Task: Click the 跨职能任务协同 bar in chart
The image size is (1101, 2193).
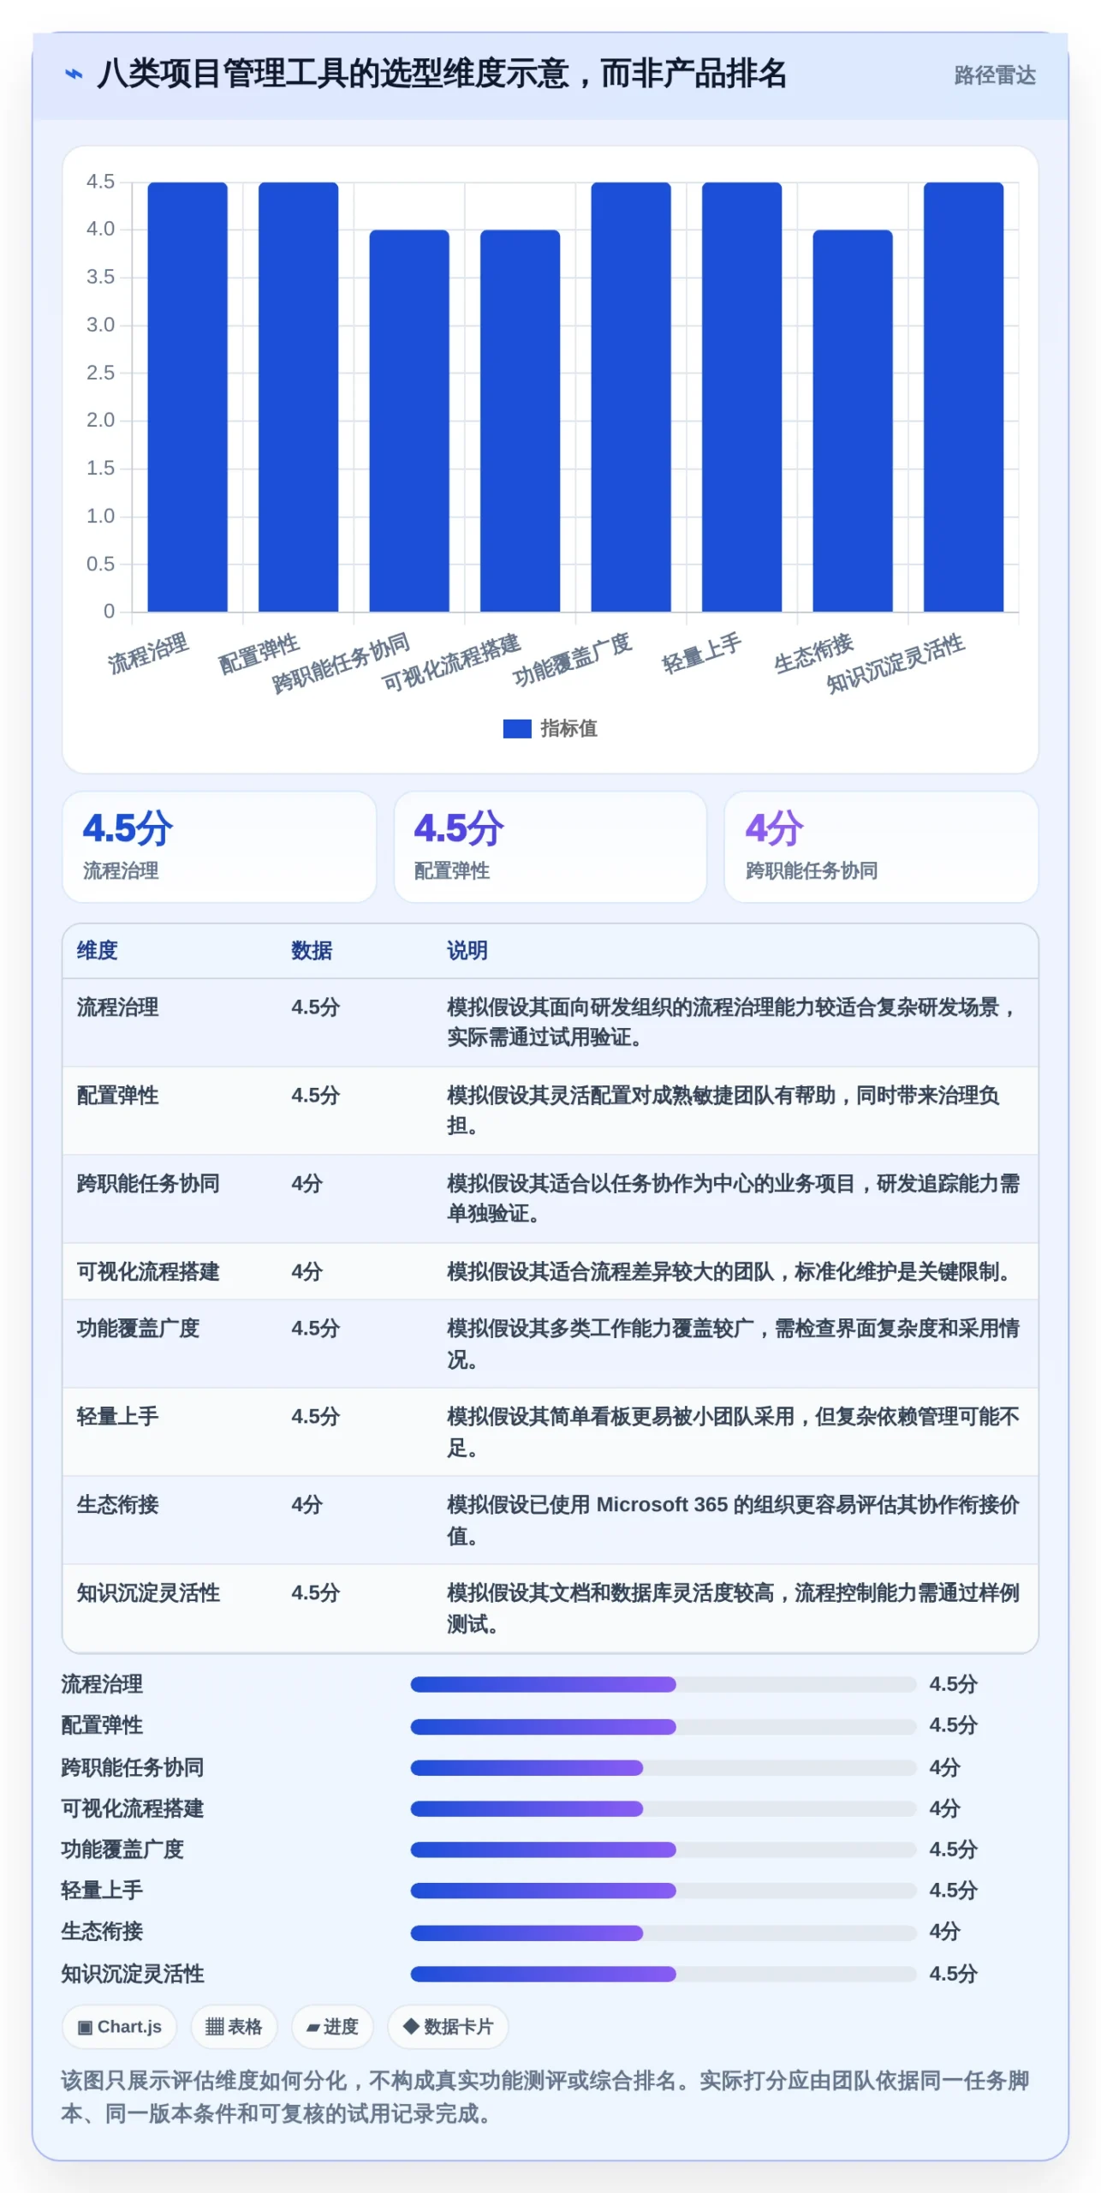Action: (409, 421)
